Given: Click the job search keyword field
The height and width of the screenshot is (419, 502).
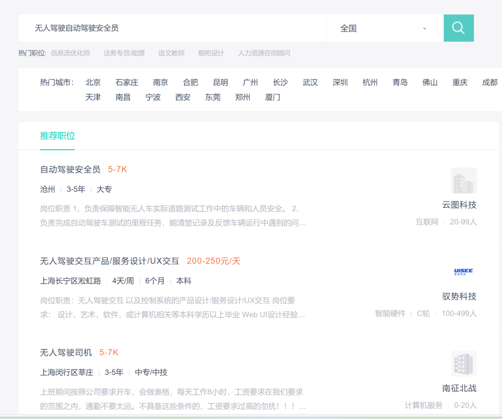Looking at the screenshot, I should 172,28.
